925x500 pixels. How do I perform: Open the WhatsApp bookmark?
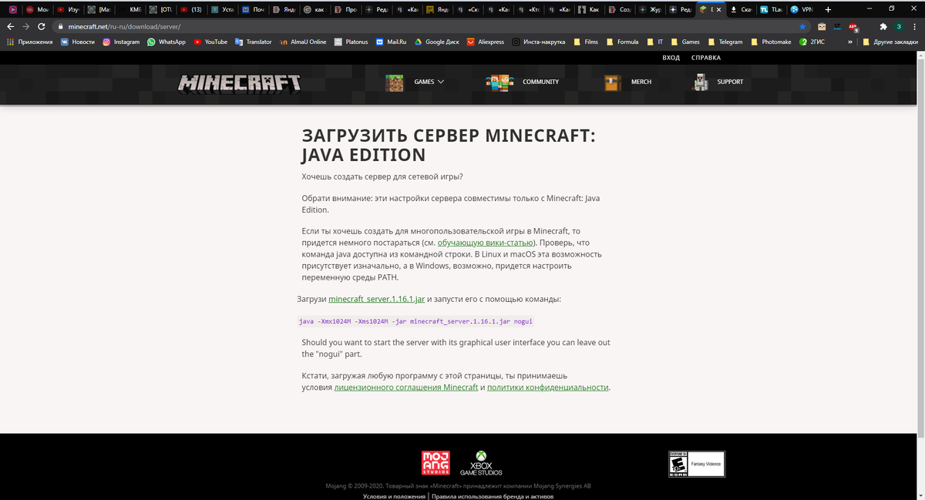[166, 42]
